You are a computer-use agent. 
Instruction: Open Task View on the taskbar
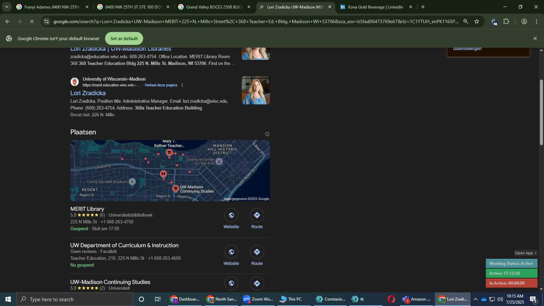tap(158, 299)
